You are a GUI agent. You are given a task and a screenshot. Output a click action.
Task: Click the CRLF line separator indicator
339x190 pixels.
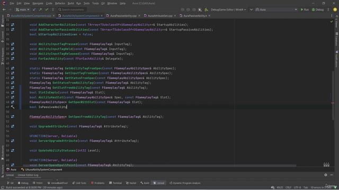[x=288, y=188]
